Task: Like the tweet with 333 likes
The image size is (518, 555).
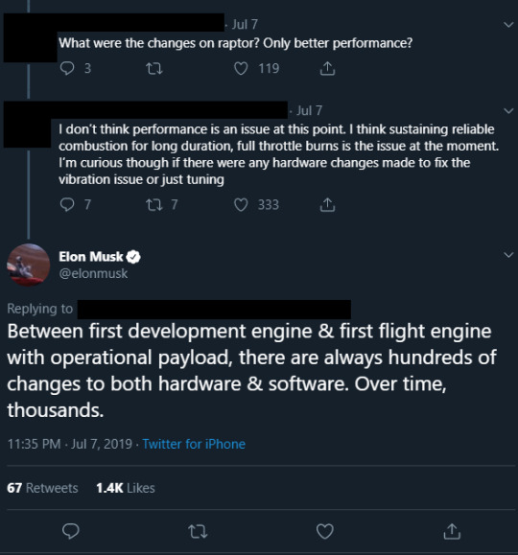Action: pyautogui.click(x=241, y=204)
